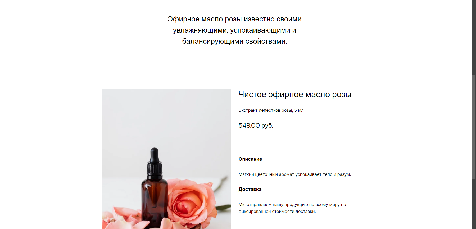Image resolution: width=476 pixels, height=229 pixels.
Task: Click the line "балансирующими свойствами."
Action: [x=234, y=41]
